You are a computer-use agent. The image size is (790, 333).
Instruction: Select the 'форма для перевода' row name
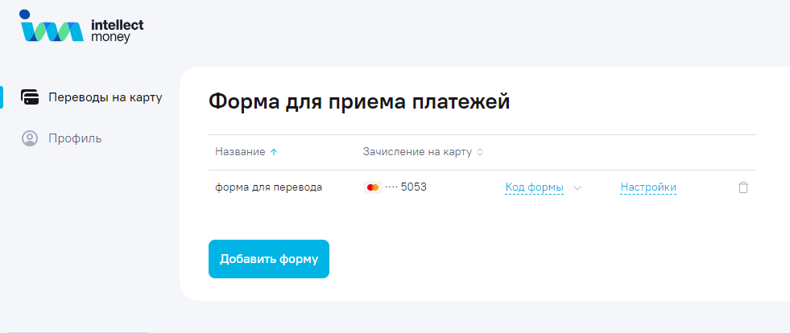[x=268, y=187]
